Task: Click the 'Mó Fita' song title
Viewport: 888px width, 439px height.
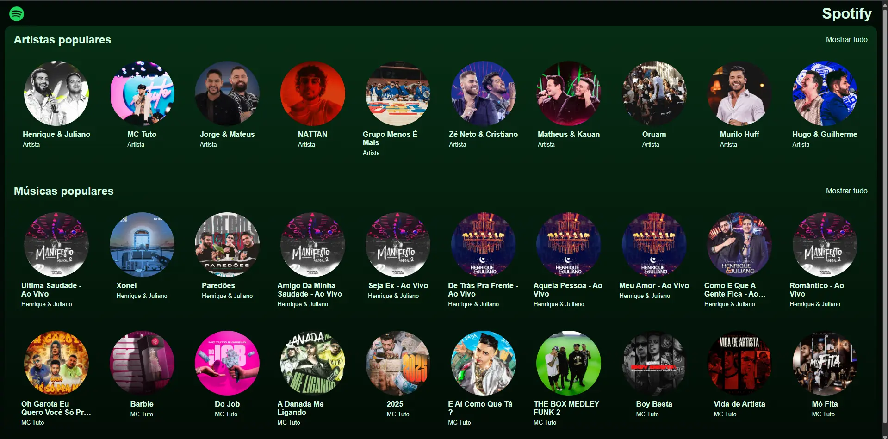Action: (825, 404)
